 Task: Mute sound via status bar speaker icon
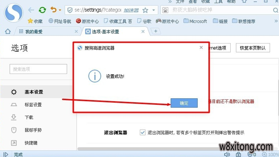(227, 154)
